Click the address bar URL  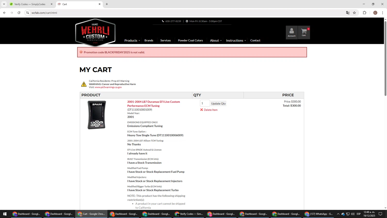click(44, 13)
